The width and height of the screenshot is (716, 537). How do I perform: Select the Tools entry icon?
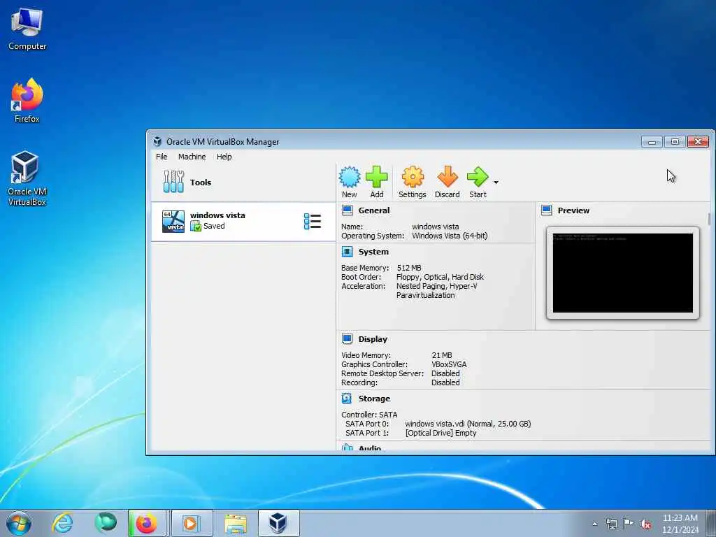coord(173,182)
